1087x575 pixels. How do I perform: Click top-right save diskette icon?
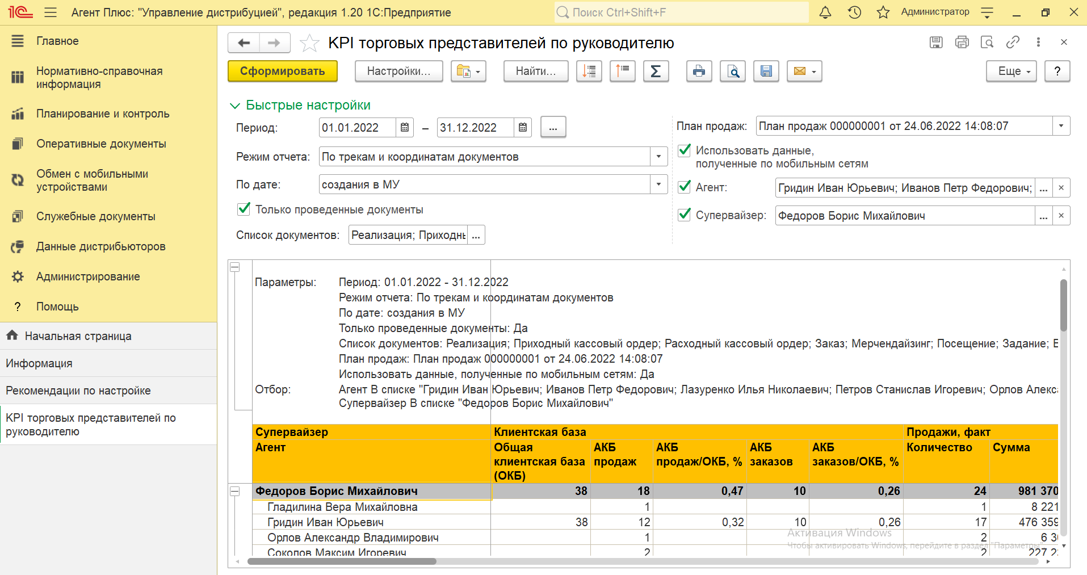click(936, 42)
